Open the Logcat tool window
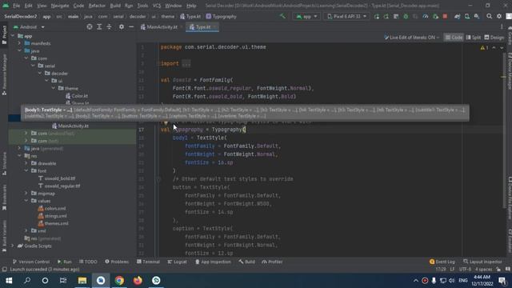This screenshot has height=288, width=512. click(177, 262)
